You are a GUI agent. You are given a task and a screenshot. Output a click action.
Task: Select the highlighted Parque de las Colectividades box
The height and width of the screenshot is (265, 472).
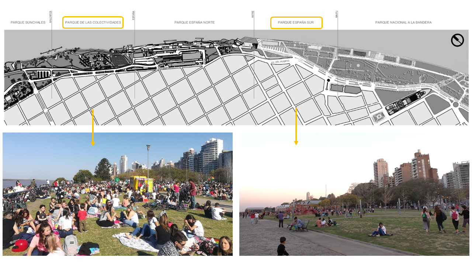click(x=93, y=22)
